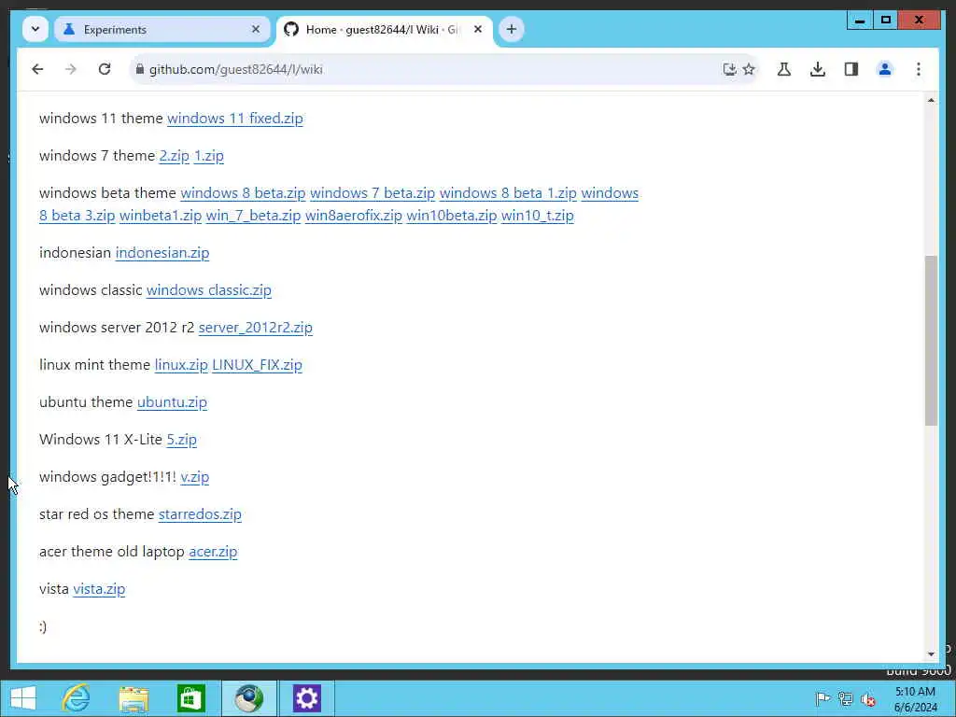Click the page vertical scrollbar thumb
This screenshot has height=717, width=956.
click(931, 340)
